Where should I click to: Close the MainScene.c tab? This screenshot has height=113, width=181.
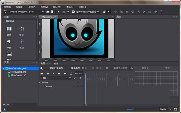(56, 17)
